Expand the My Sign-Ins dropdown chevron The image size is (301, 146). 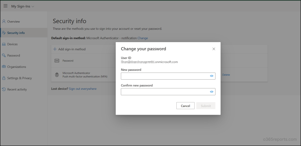(x=33, y=6)
